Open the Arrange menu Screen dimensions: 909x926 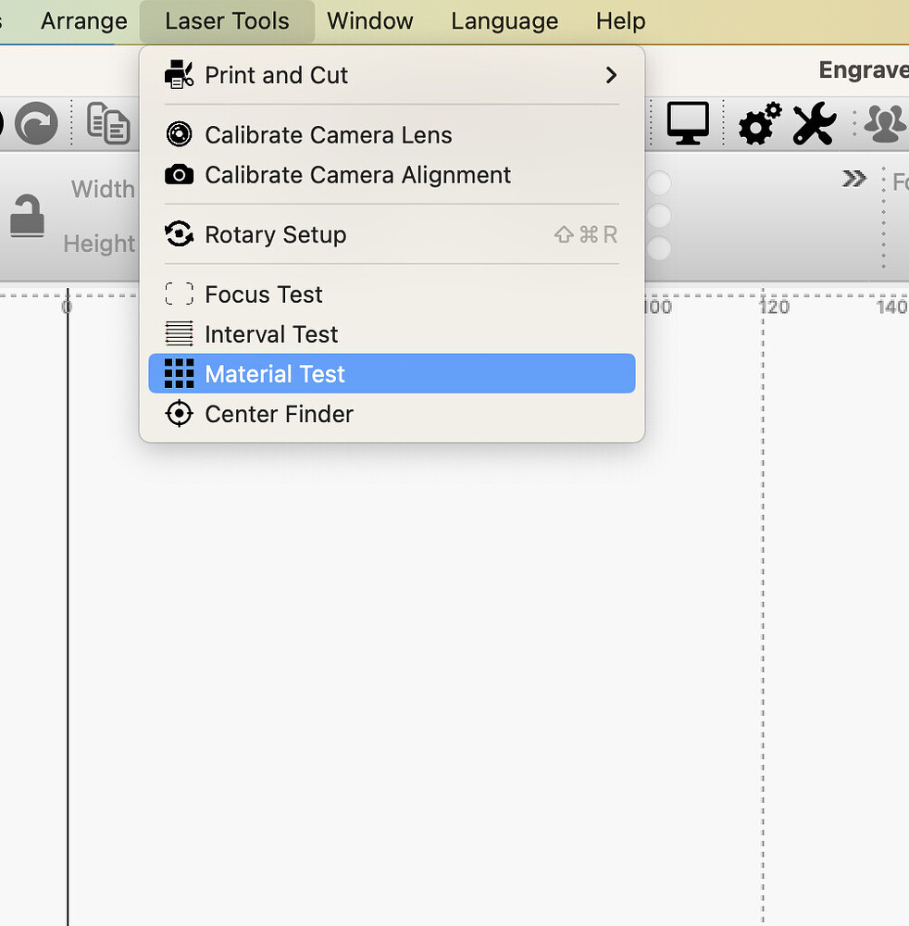(x=82, y=20)
